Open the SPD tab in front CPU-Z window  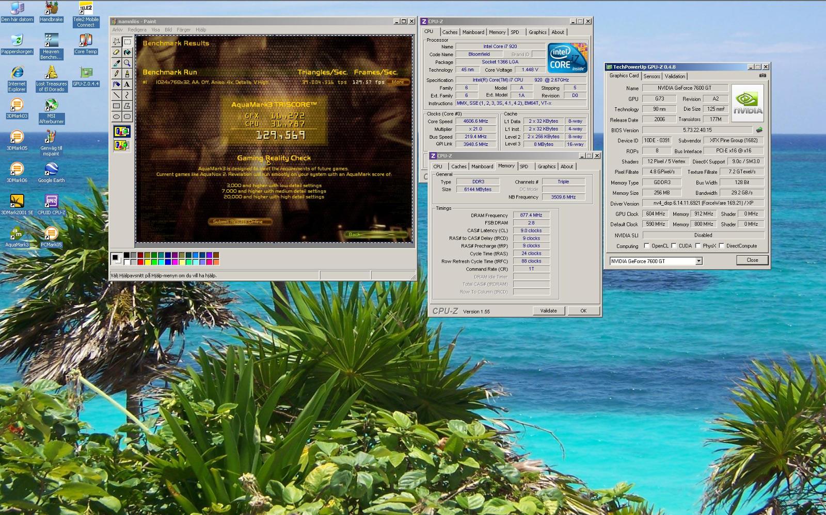(x=524, y=167)
